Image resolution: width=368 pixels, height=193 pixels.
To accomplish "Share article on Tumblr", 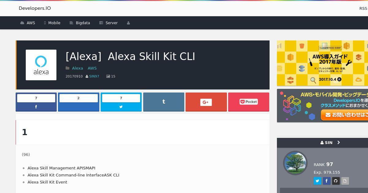I will point(164,102).
